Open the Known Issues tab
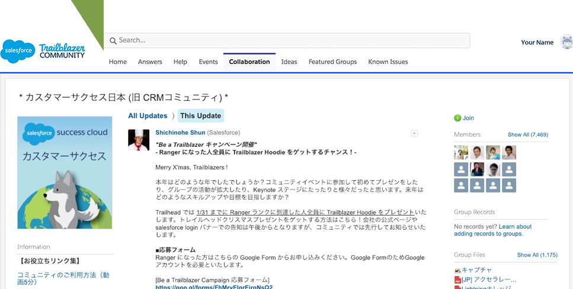 (388, 62)
